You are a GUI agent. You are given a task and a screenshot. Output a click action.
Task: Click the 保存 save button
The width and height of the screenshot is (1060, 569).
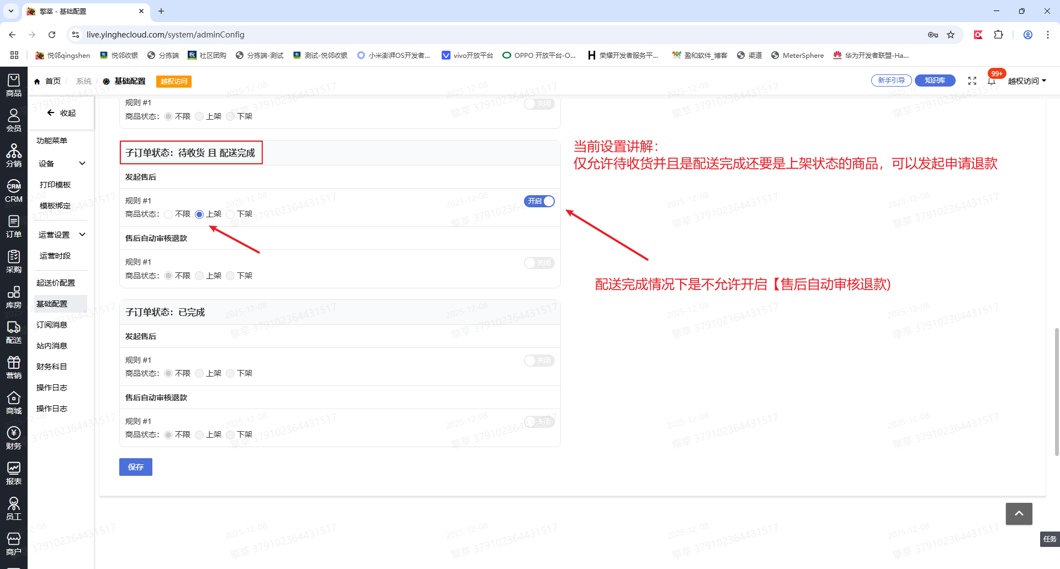(x=136, y=467)
